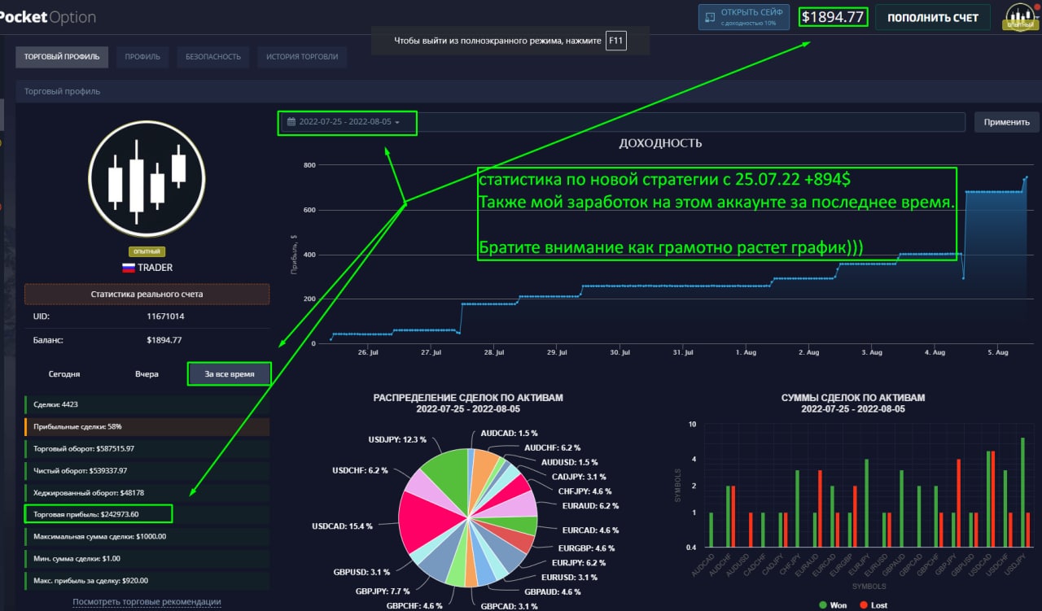Click the USDCAD: 15.4 % pie label
The height and width of the screenshot is (611, 1042).
pos(342,526)
